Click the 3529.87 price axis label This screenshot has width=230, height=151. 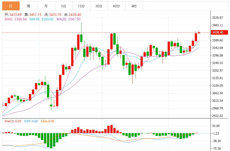(x=217, y=18)
